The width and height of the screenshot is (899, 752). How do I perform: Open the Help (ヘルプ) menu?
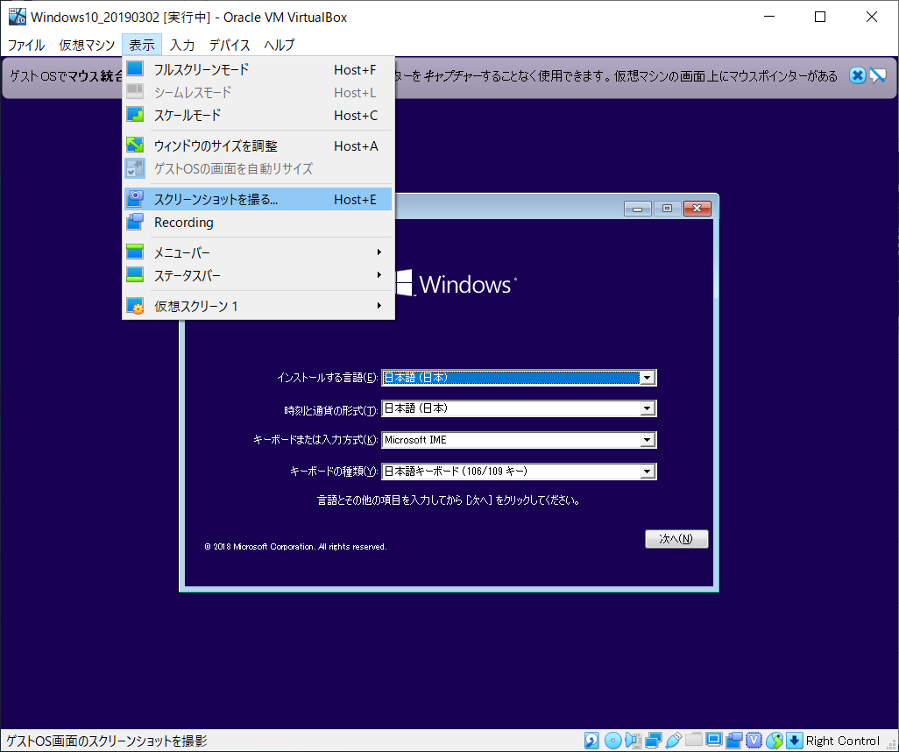(280, 45)
